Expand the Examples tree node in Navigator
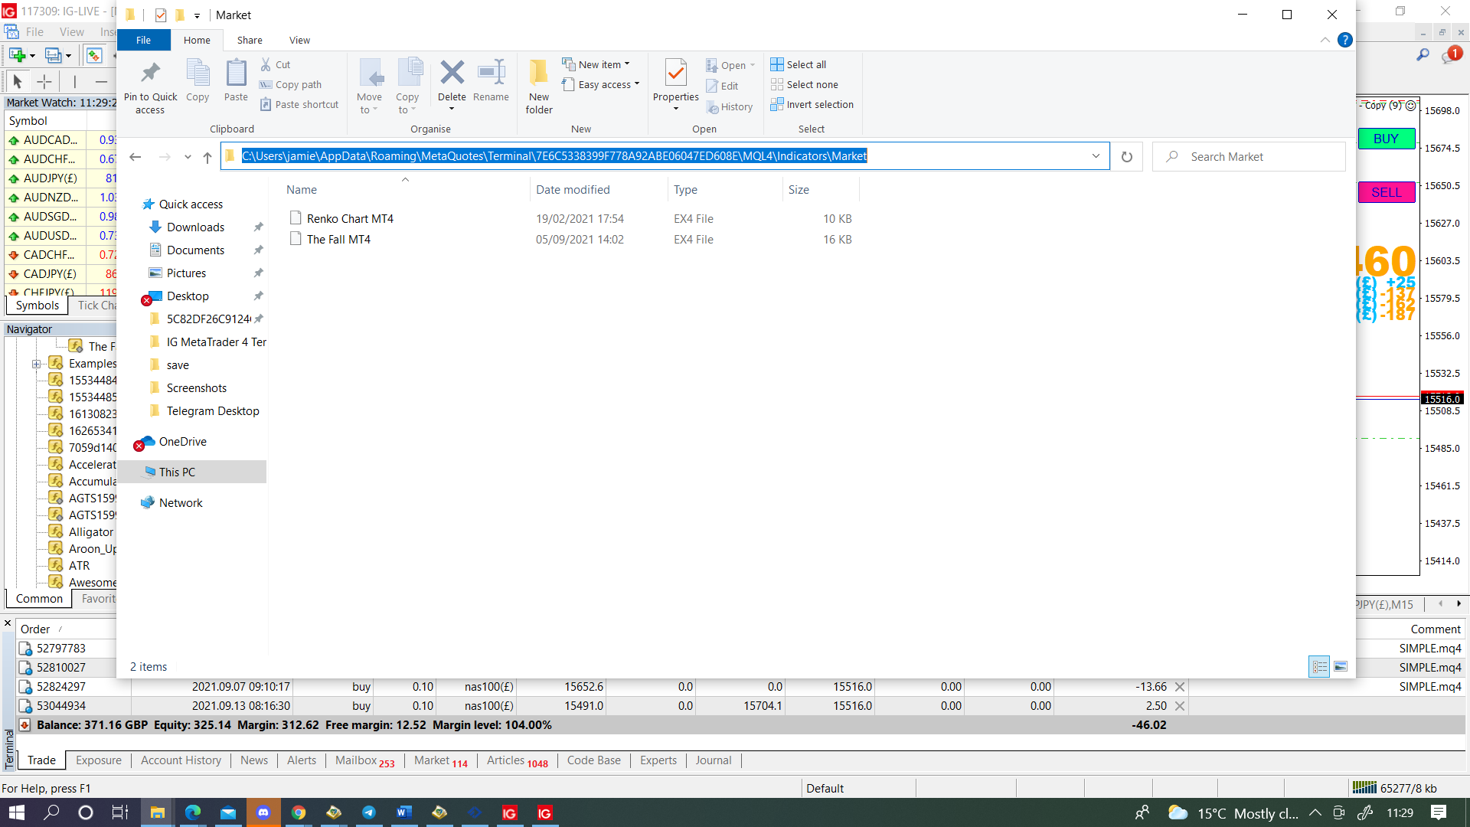The image size is (1470, 827). 36,364
